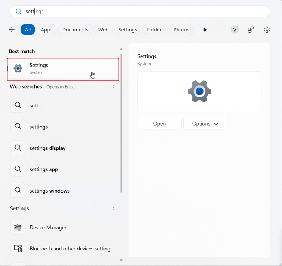Click 'Web searches' section heading

tap(26, 86)
